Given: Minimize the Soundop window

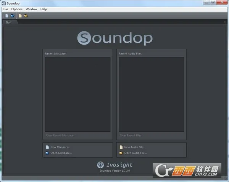Looking at the screenshot, I should 206,2.
